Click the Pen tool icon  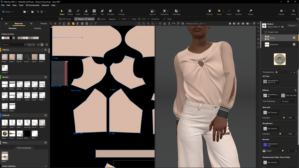[x=102, y=12]
